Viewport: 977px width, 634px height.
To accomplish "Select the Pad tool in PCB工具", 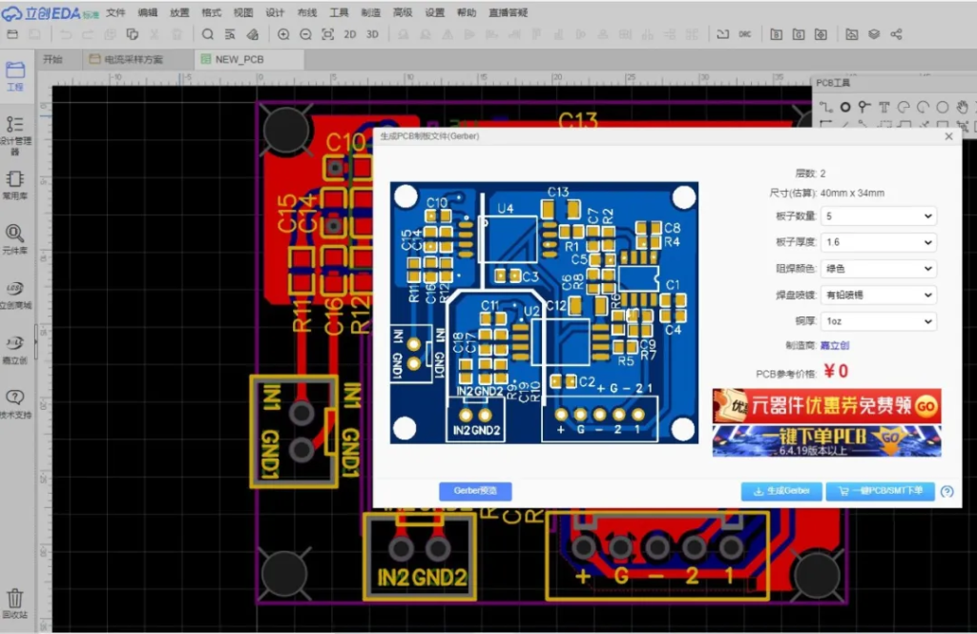I will pos(844,107).
